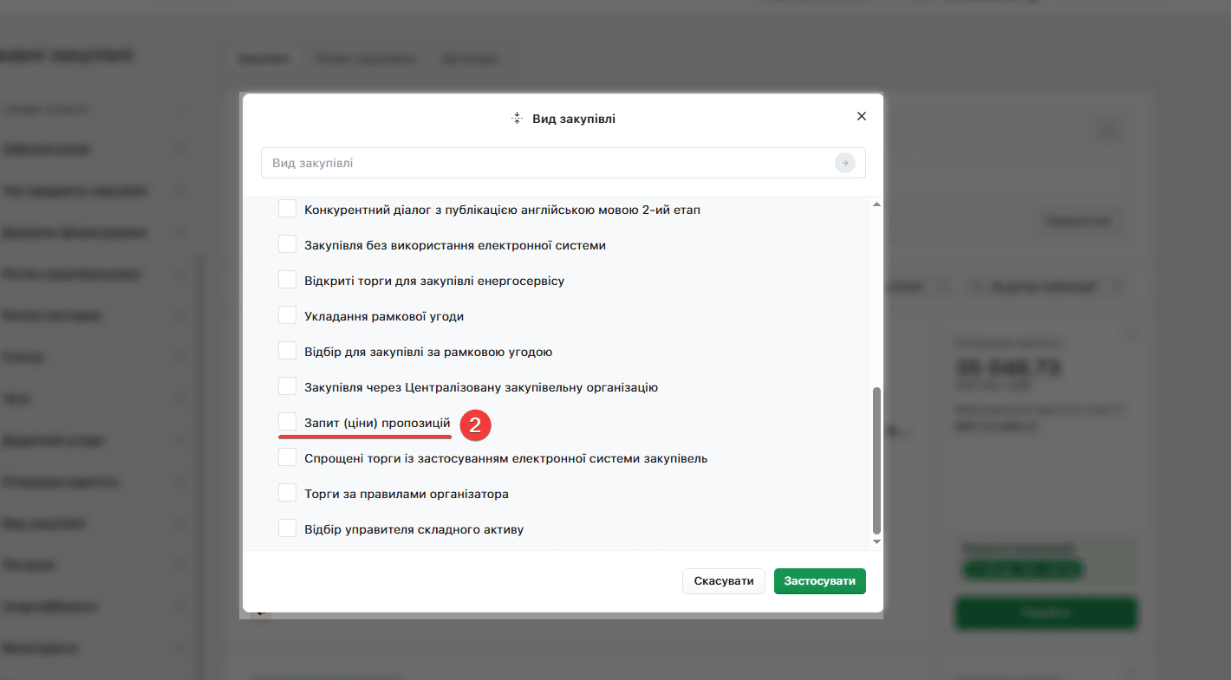Check Конкурентний діалог з публікацією англійською мовою 2-ий етап
Screen dimensions: 1231x680
[x=287, y=209]
